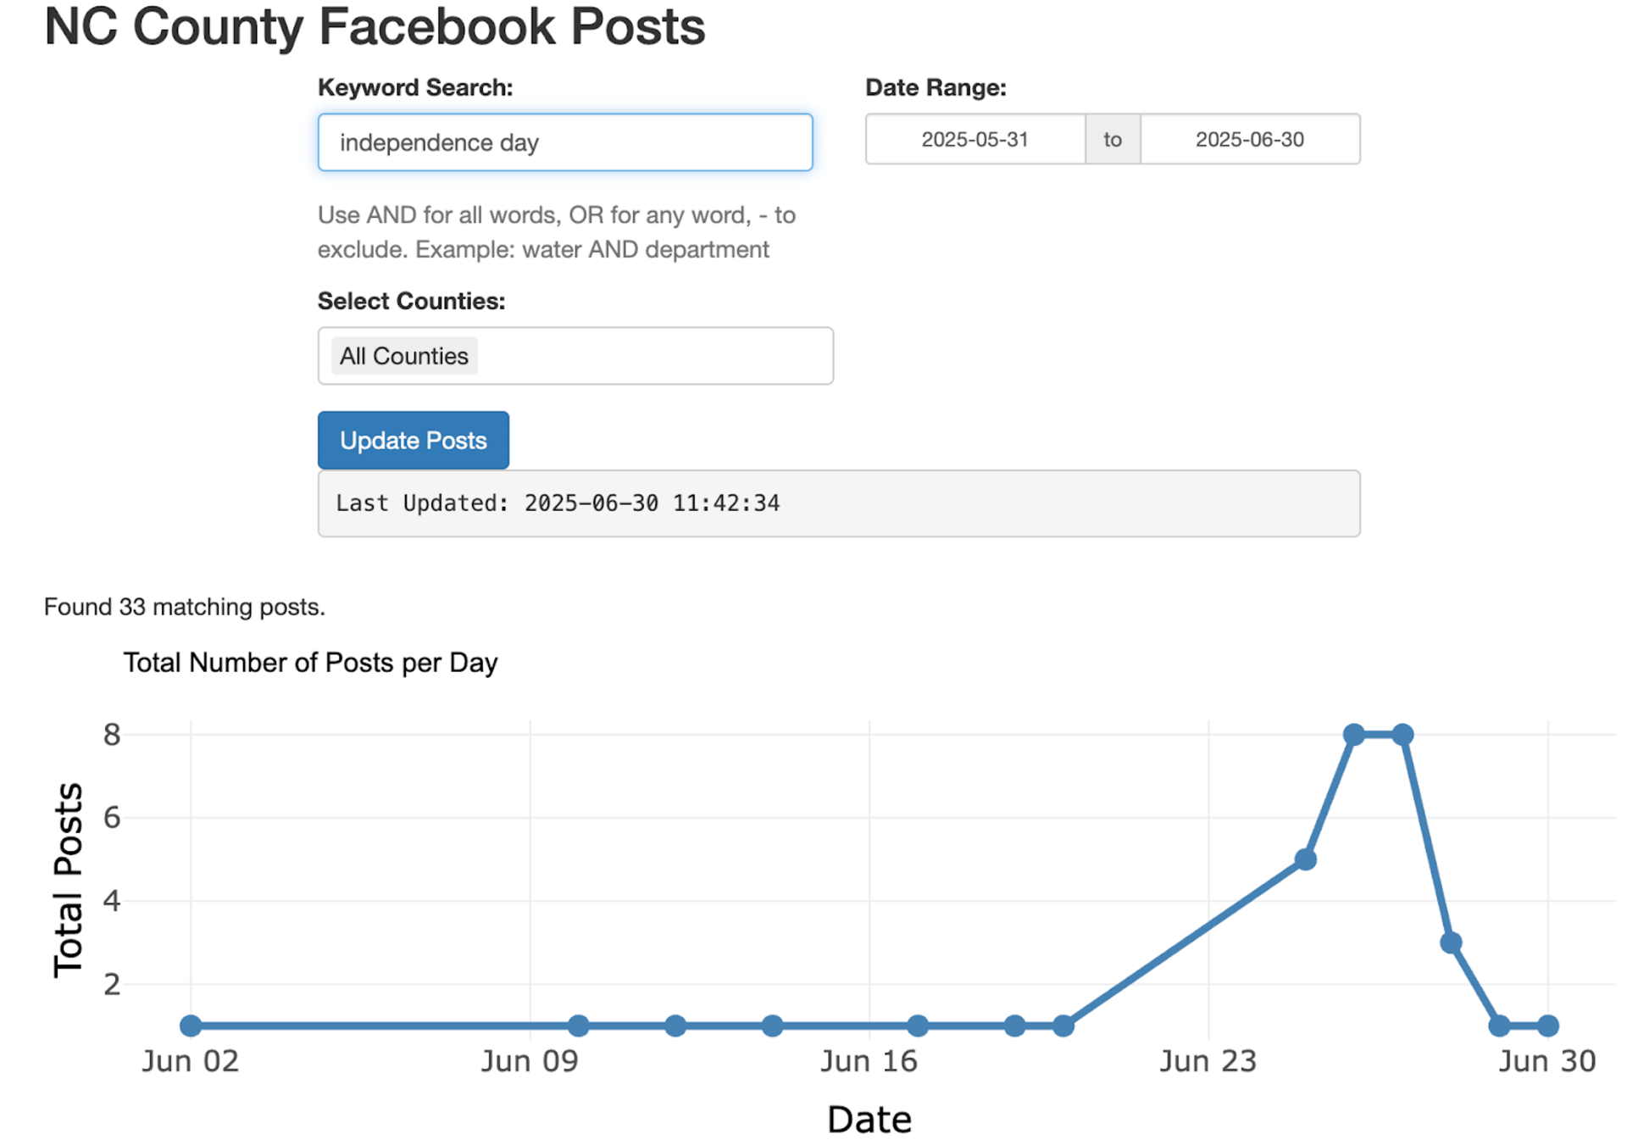Click the NC County Facebook Posts heading
The width and height of the screenshot is (1627, 1145).
(x=375, y=27)
